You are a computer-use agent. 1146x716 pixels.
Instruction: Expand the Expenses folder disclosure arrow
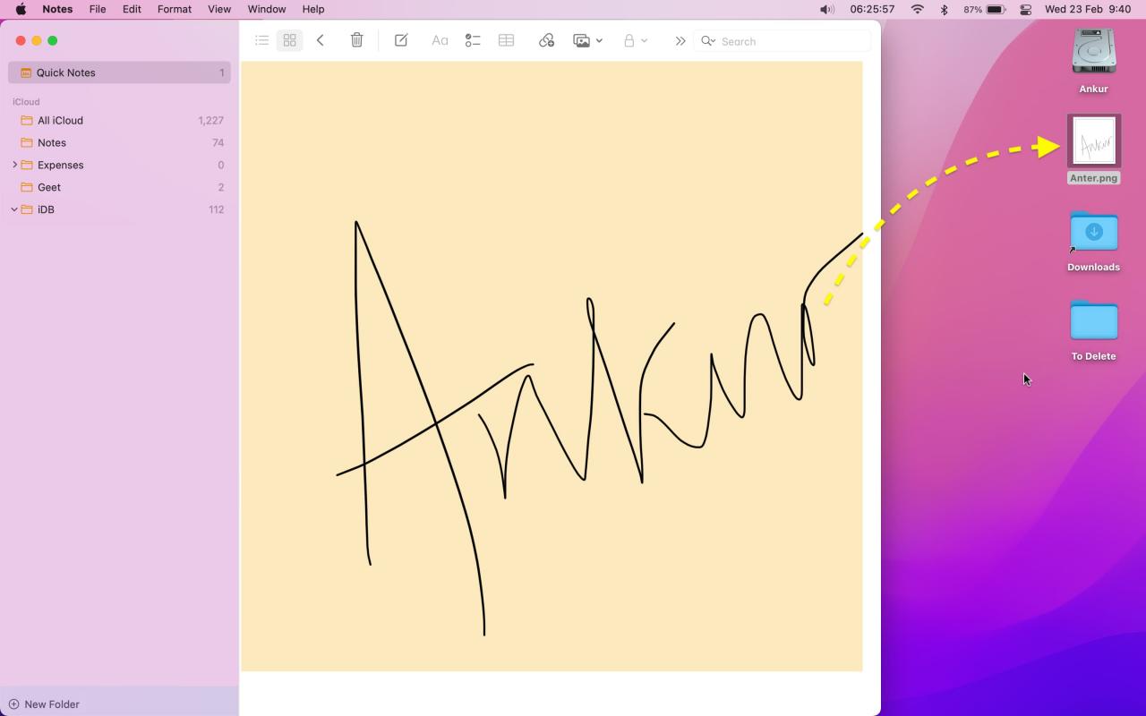click(x=14, y=165)
